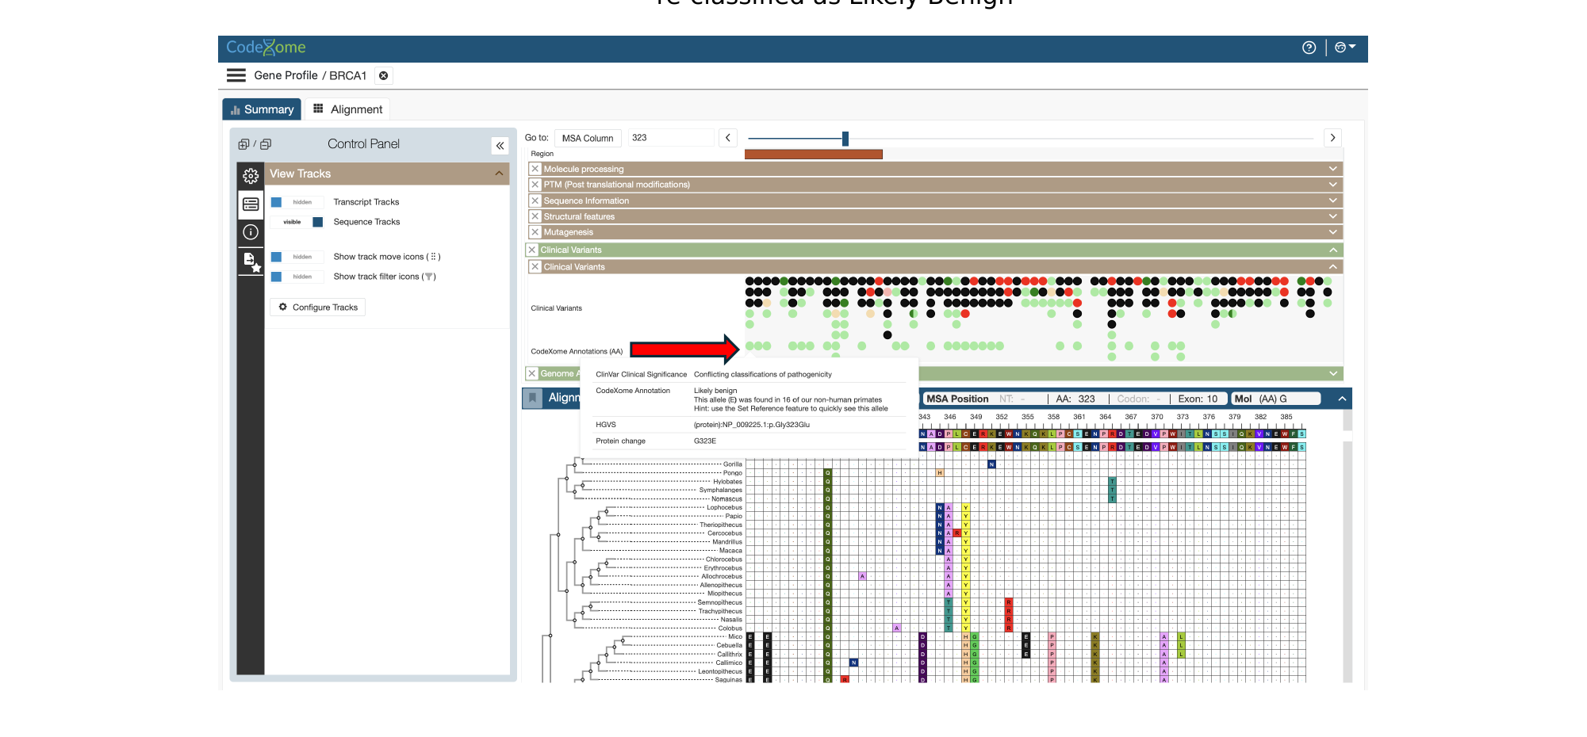
Task: Switch to the Alignment tab
Action: coord(348,109)
